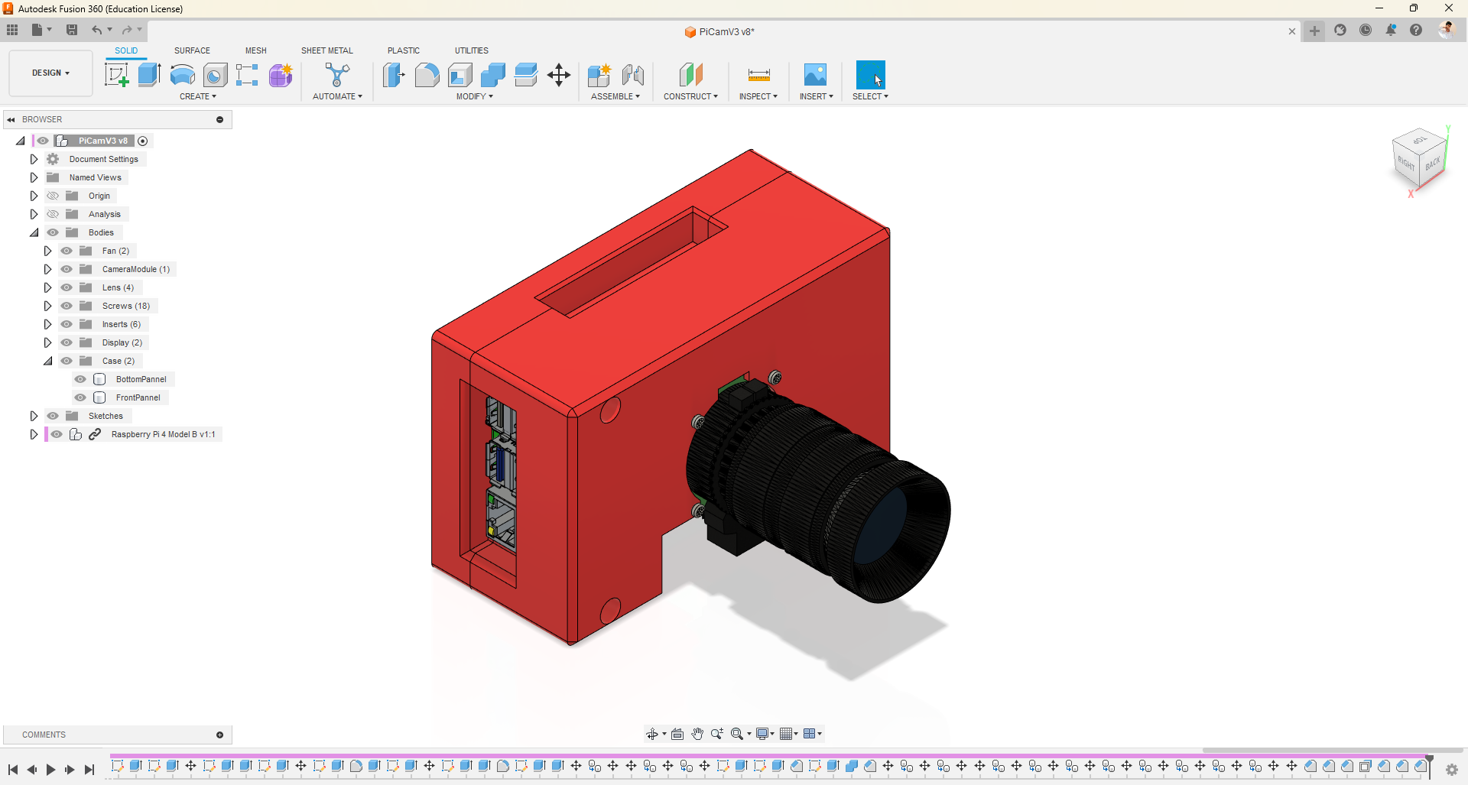Open the INSPECT menu
1468x785 pixels.
pyautogui.click(x=758, y=96)
